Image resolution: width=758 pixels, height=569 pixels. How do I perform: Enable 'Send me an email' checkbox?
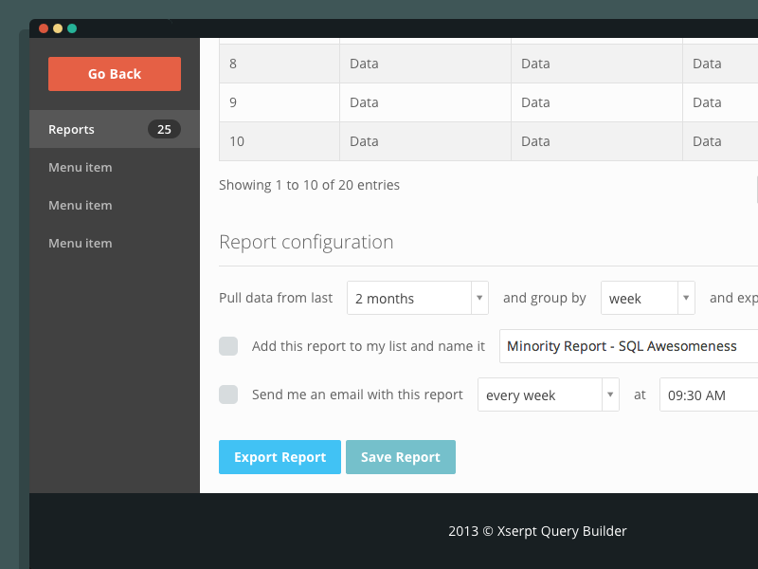click(x=228, y=395)
